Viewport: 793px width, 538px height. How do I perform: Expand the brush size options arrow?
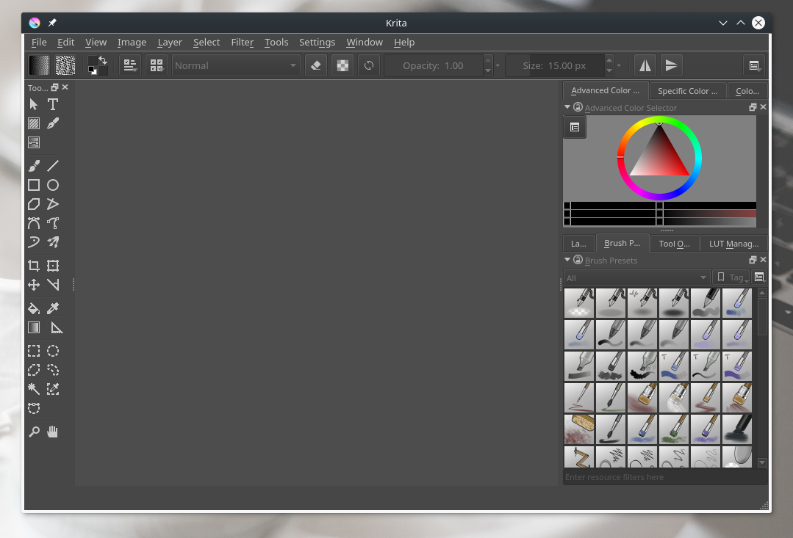pos(619,65)
